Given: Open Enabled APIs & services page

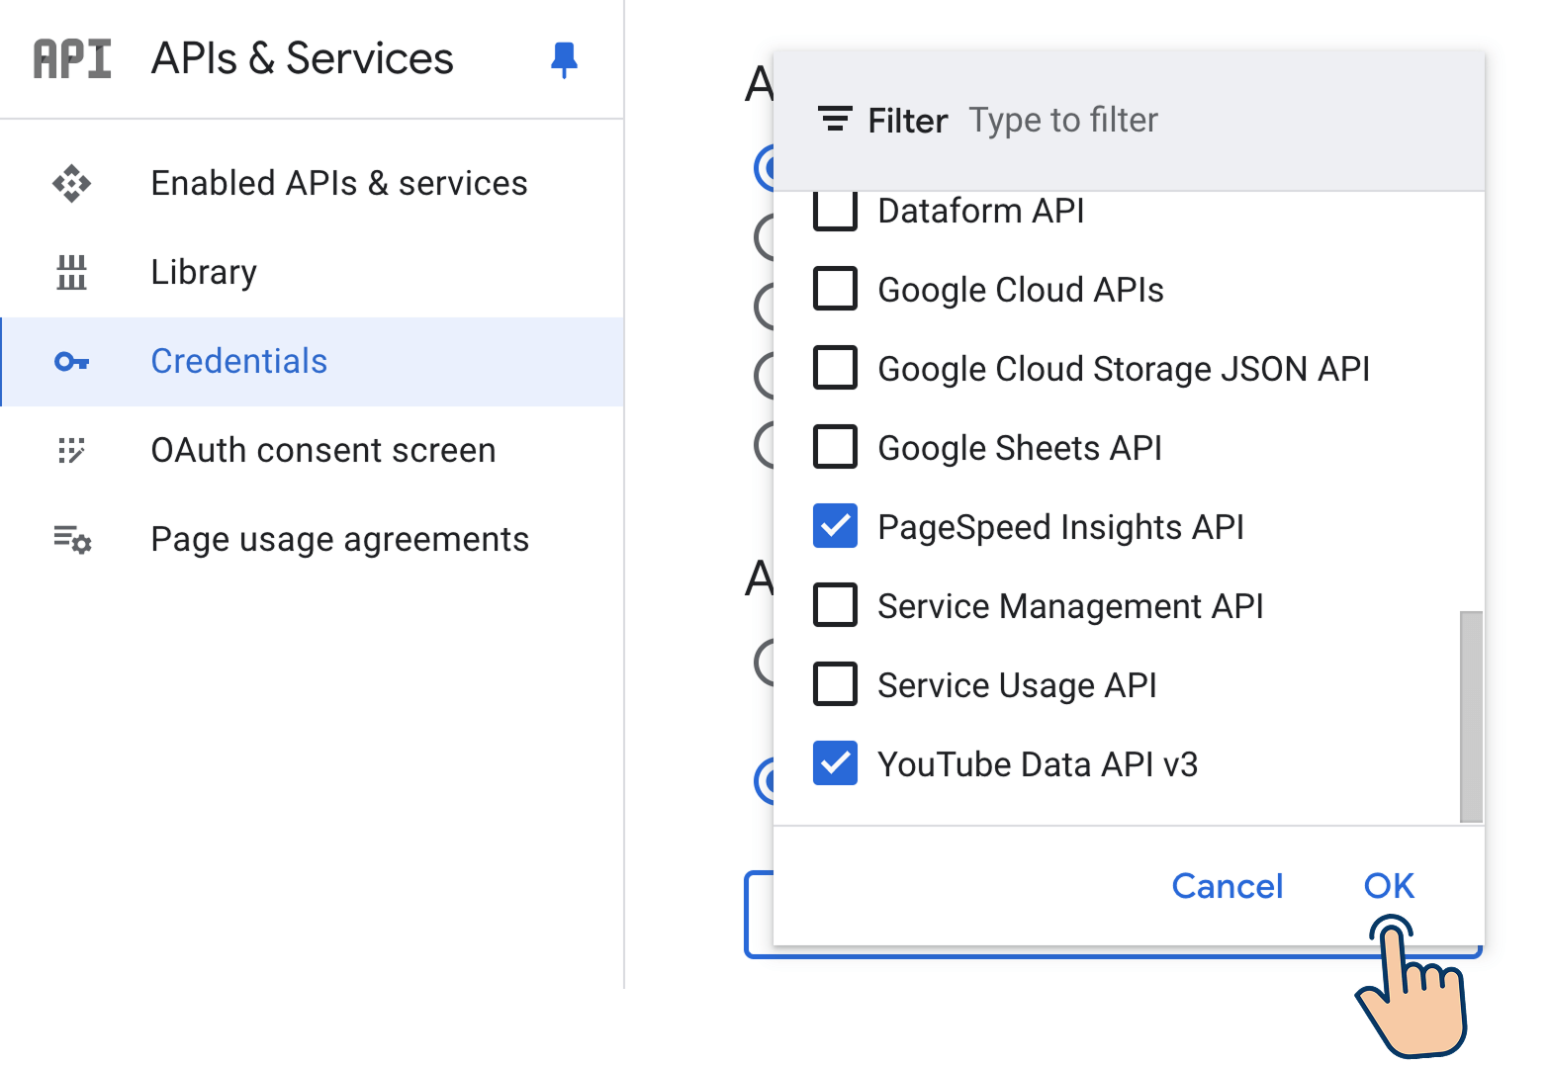Looking at the screenshot, I should pyautogui.click(x=312, y=184).
